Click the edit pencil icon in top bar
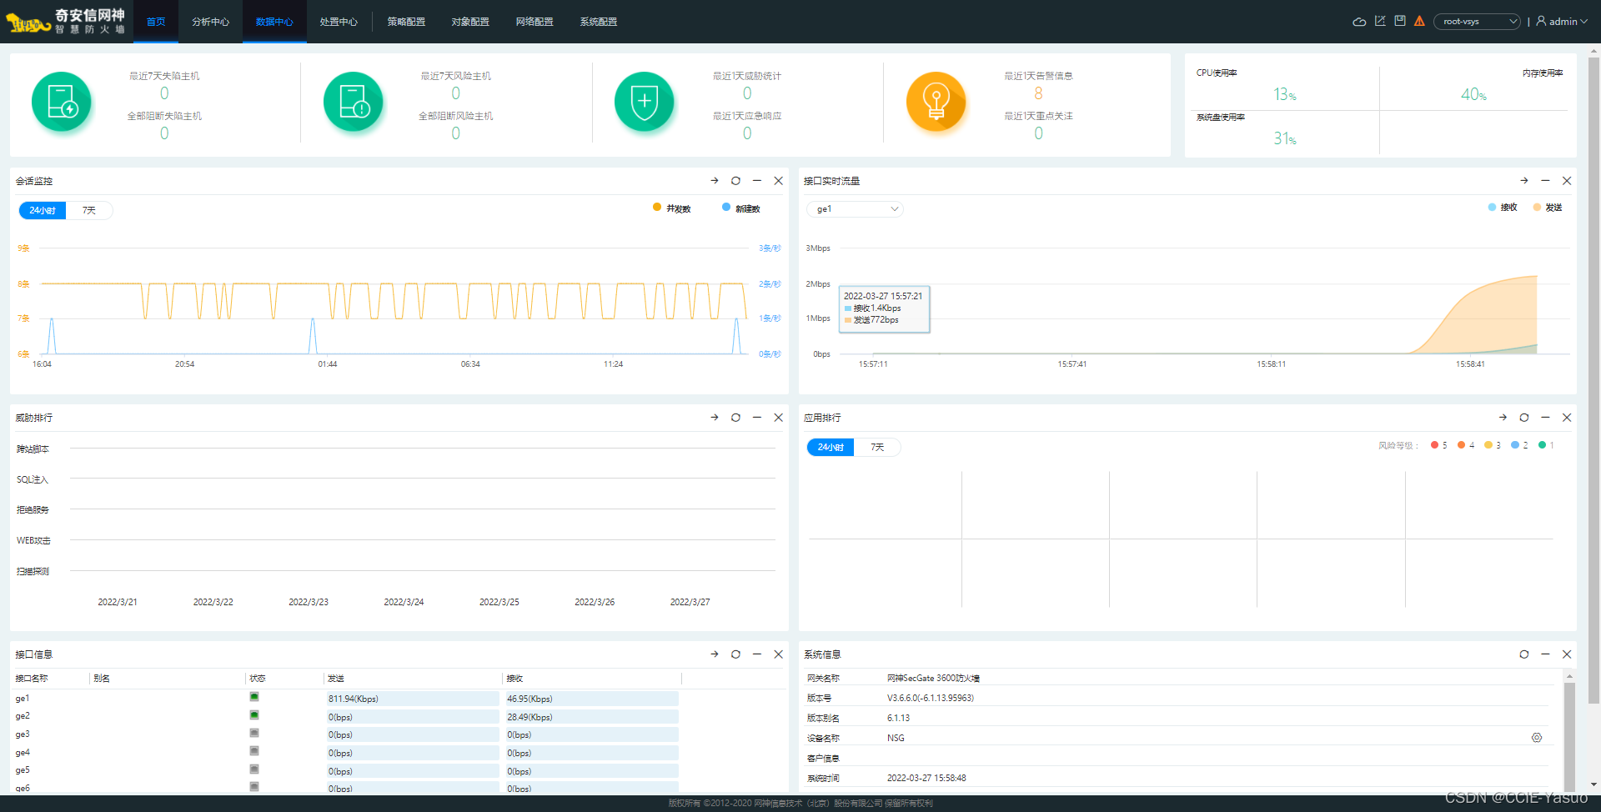The image size is (1601, 812). click(x=1380, y=21)
